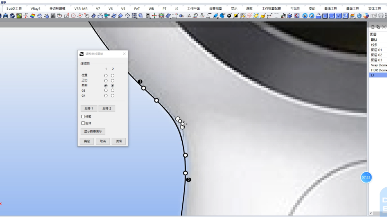Click the portrait face icon in the toolbar
This screenshot has height=217, width=387.
coord(148,16)
